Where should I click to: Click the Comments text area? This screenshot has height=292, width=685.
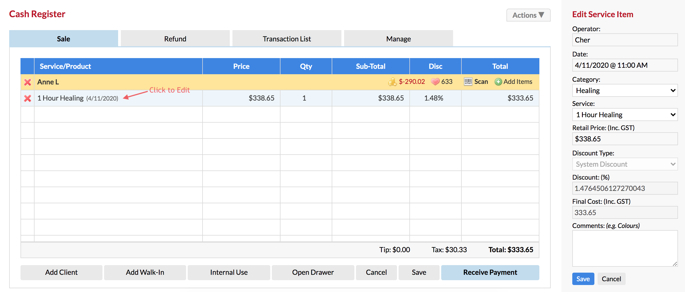(x=625, y=248)
